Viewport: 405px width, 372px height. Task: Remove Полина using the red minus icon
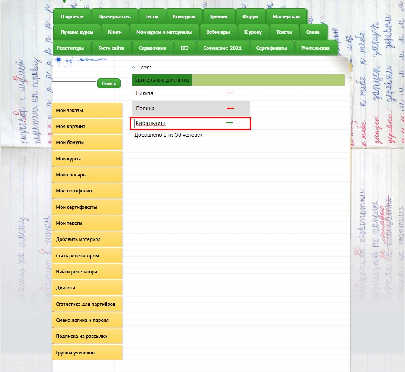230,108
